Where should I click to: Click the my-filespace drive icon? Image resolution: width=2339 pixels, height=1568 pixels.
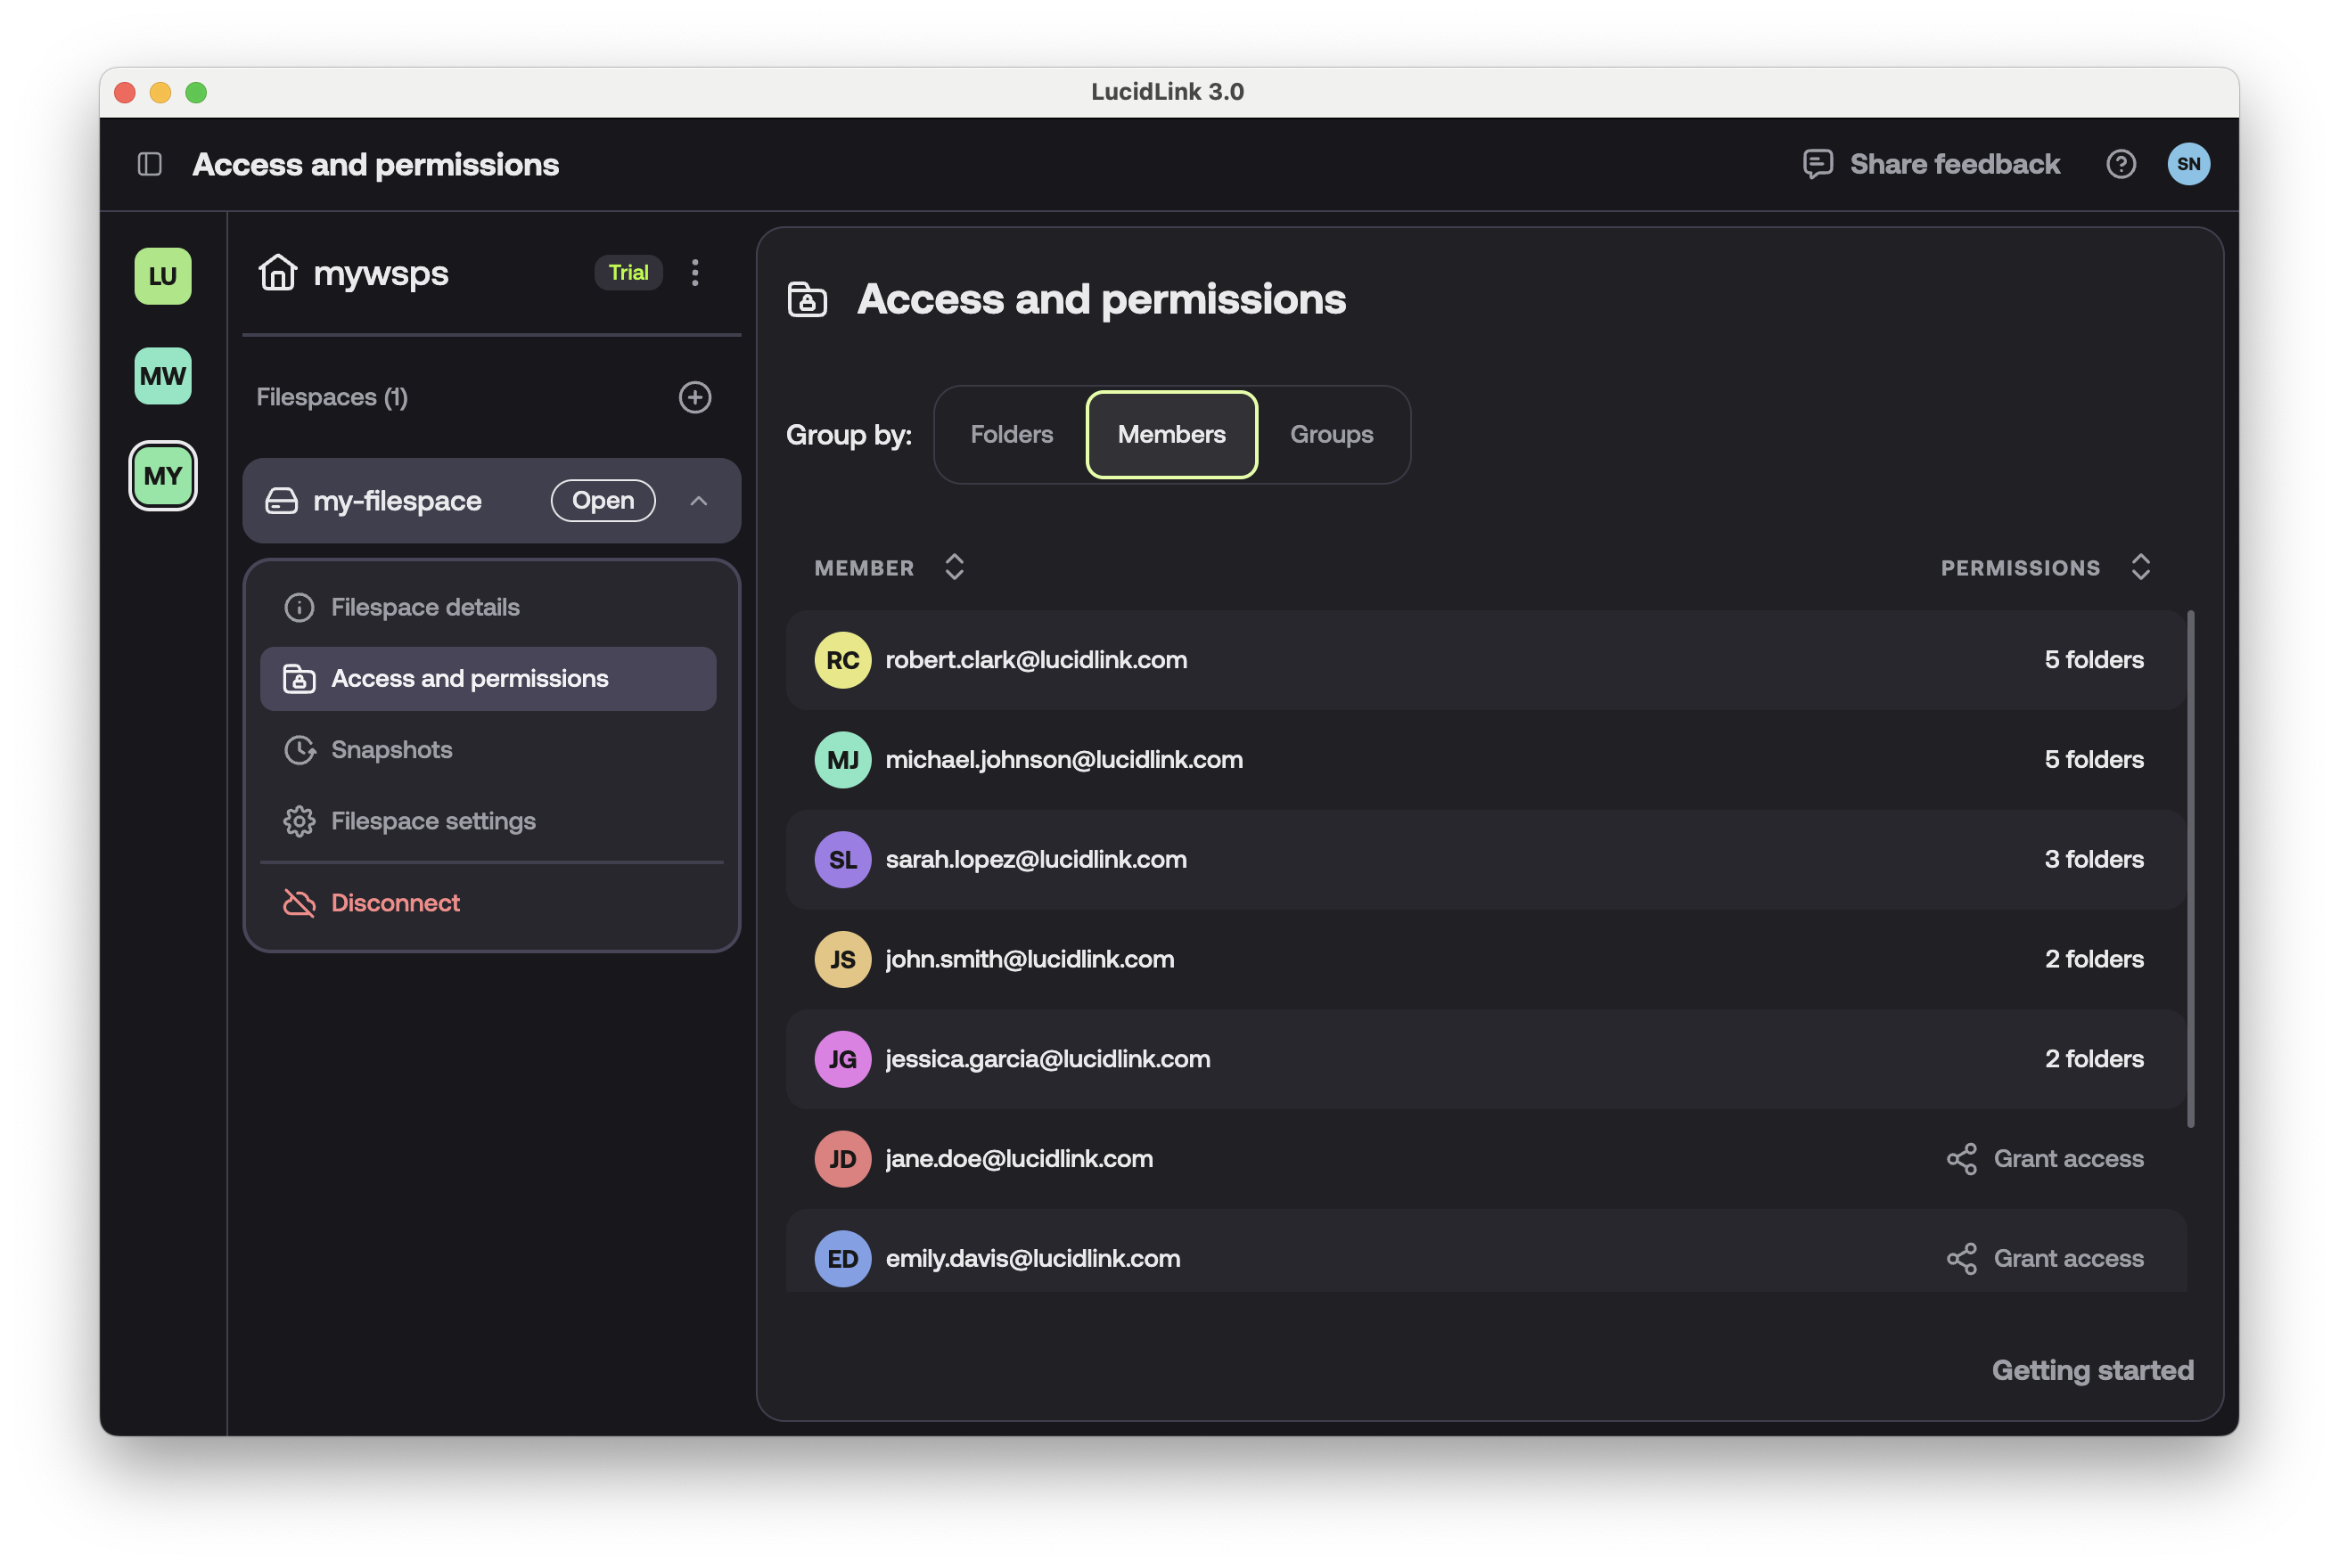pos(281,501)
